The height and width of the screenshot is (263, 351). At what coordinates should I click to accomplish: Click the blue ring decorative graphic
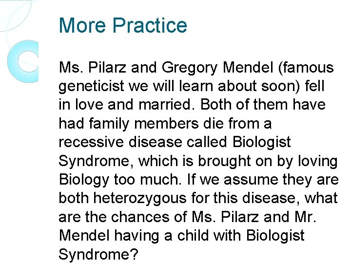click(23, 61)
